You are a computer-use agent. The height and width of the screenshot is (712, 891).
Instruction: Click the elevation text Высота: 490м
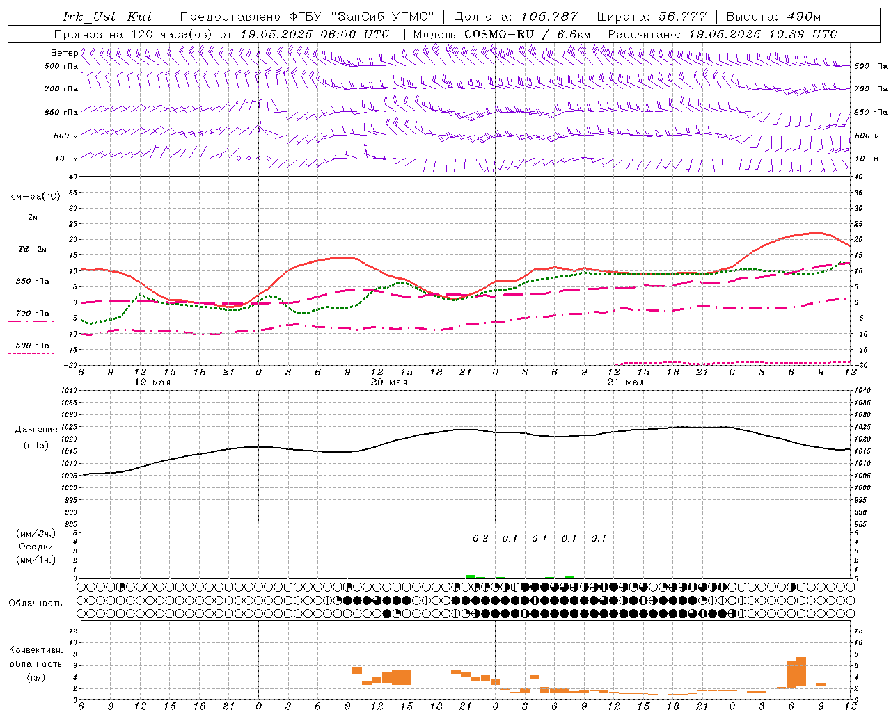(773, 17)
